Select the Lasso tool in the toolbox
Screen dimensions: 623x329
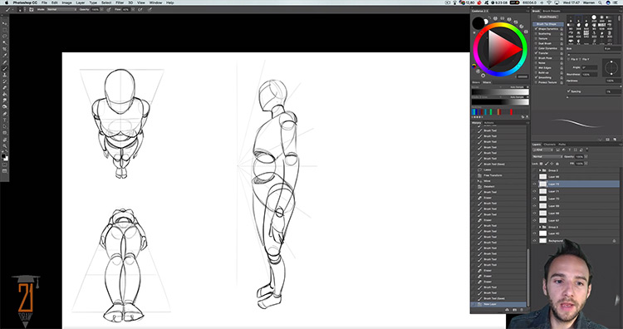click(x=5, y=36)
